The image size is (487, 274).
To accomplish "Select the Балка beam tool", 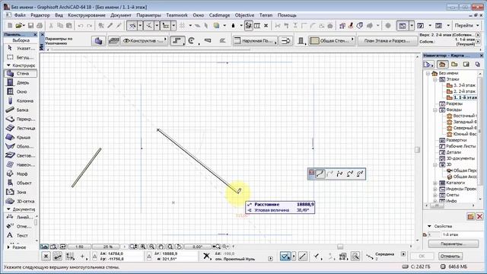I will click(x=21, y=110).
